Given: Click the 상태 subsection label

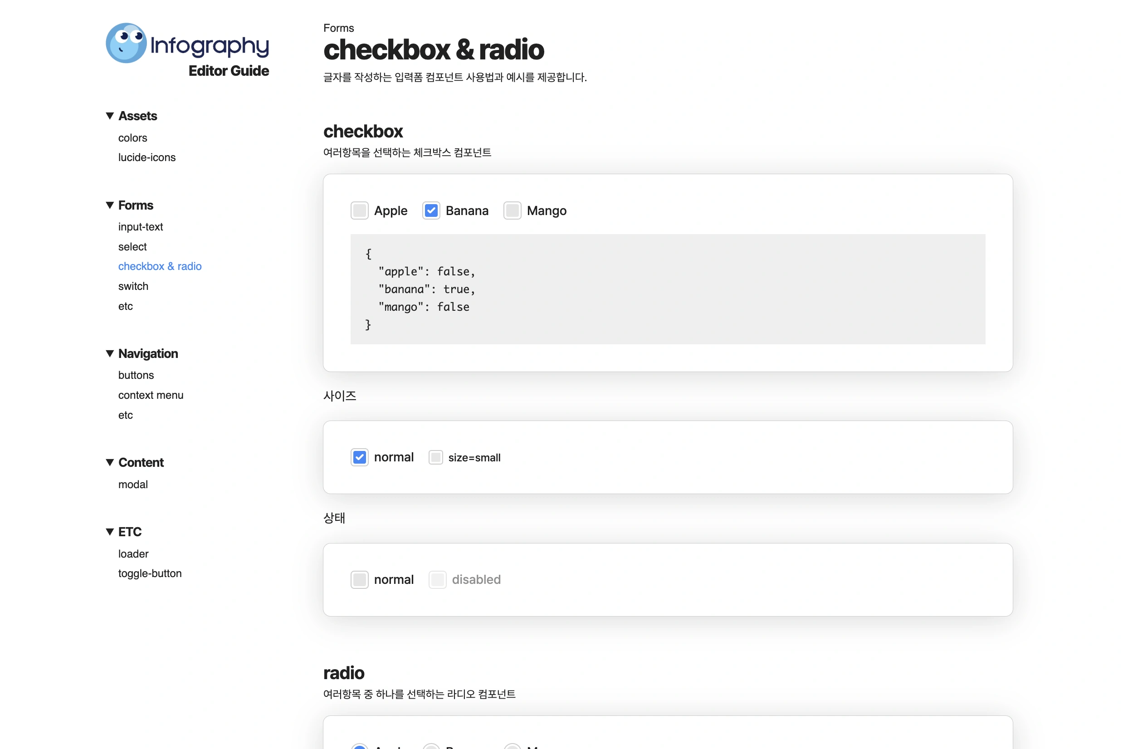Looking at the screenshot, I should (x=334, y=518).
